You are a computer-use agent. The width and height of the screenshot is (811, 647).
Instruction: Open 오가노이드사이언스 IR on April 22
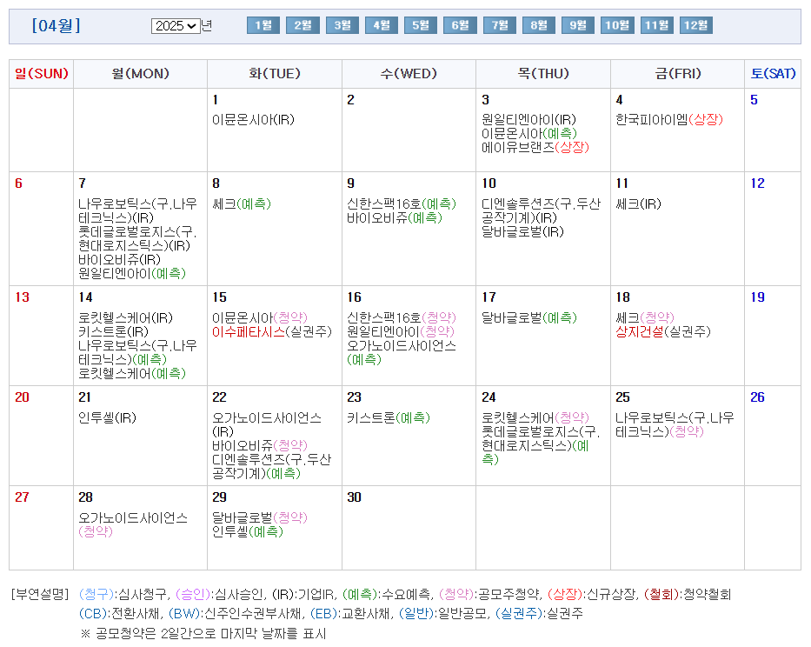(x=267, y=424)
